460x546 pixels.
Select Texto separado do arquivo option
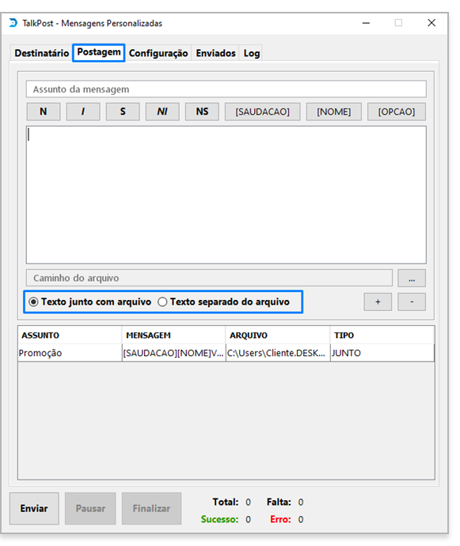point(223,301)
